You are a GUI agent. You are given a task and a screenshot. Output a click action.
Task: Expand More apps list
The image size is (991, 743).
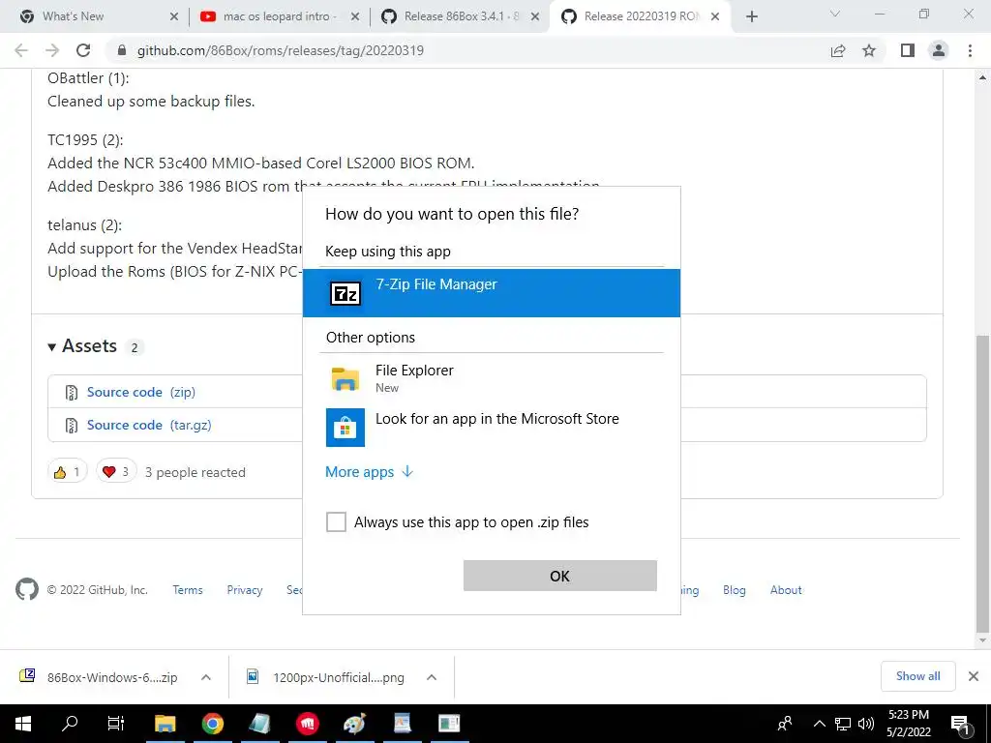tap(369, 472)
